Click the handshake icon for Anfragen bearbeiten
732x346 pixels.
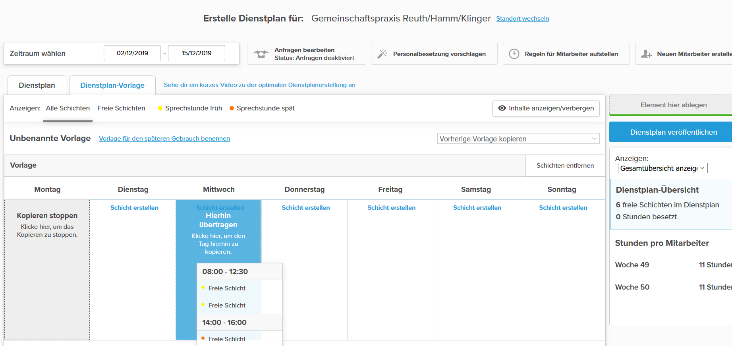tap(261, 54)
